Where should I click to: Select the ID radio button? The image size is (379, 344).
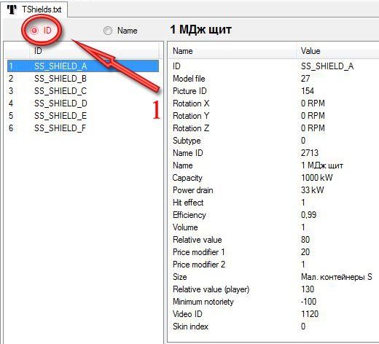pos(34,31)
